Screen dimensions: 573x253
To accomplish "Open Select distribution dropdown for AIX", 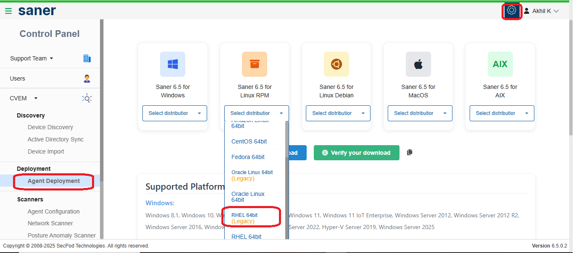I will pos(502,113).
